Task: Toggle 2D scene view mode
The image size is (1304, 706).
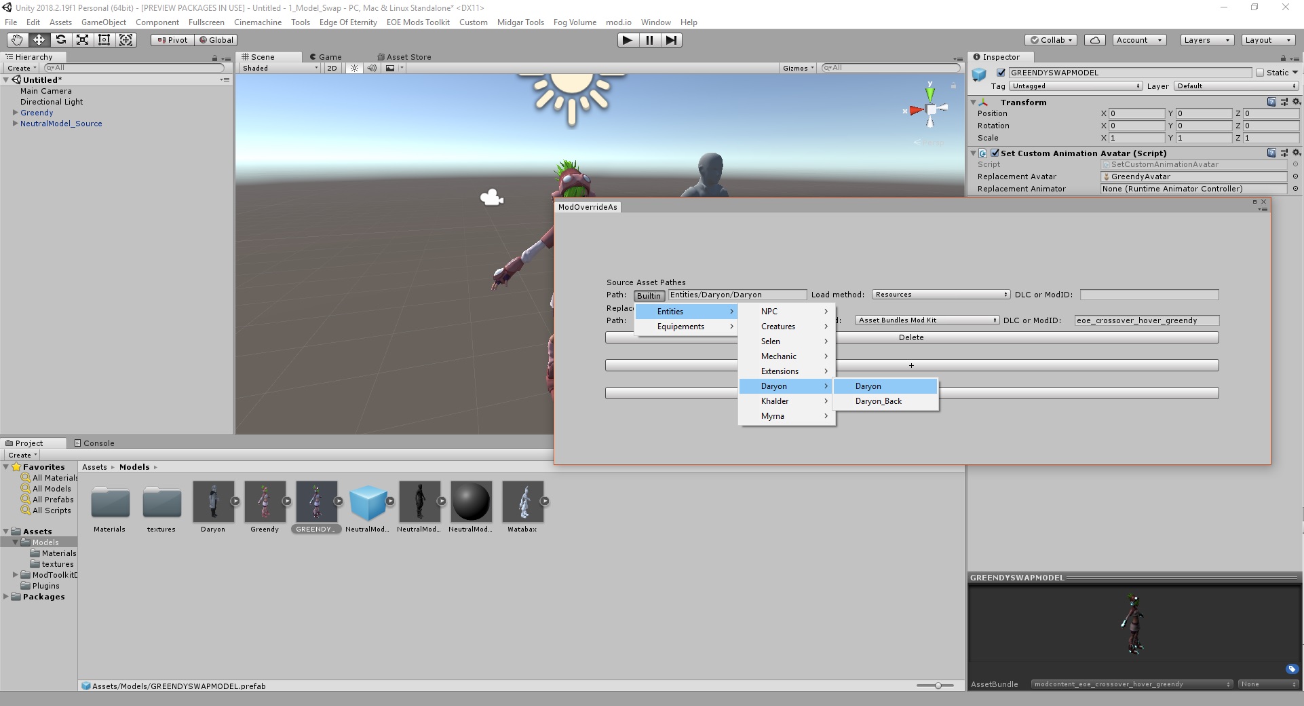Action: [x=332, y=68]
